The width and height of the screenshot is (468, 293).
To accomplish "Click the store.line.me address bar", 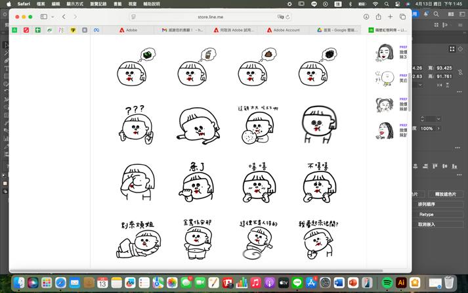I will pyautogui.click(x=211, y=17).
